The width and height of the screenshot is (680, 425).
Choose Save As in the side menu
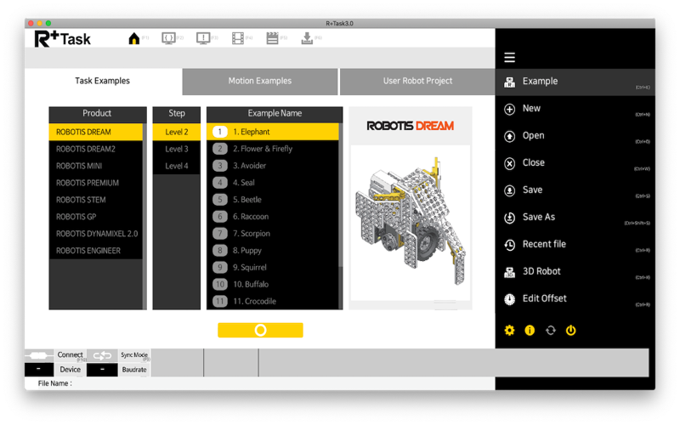pos(575,218)
